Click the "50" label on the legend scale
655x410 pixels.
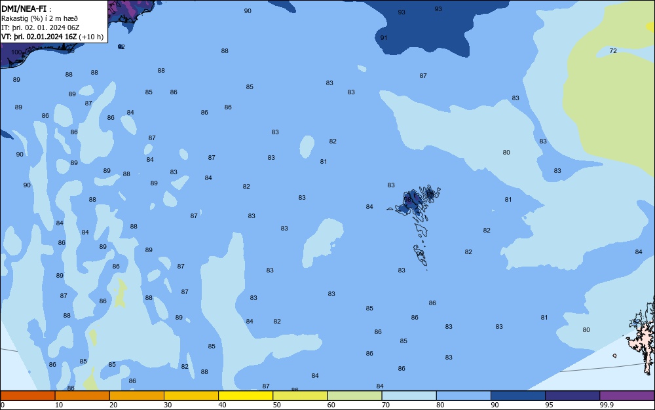[276, 405]
